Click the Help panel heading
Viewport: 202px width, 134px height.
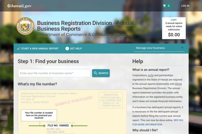138,61
